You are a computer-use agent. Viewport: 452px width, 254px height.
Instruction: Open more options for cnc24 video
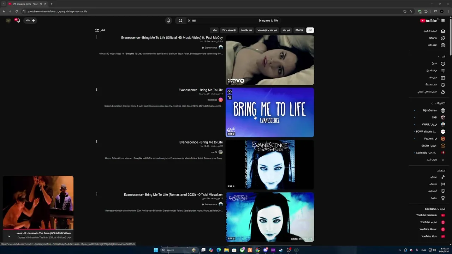coord(96,141)
